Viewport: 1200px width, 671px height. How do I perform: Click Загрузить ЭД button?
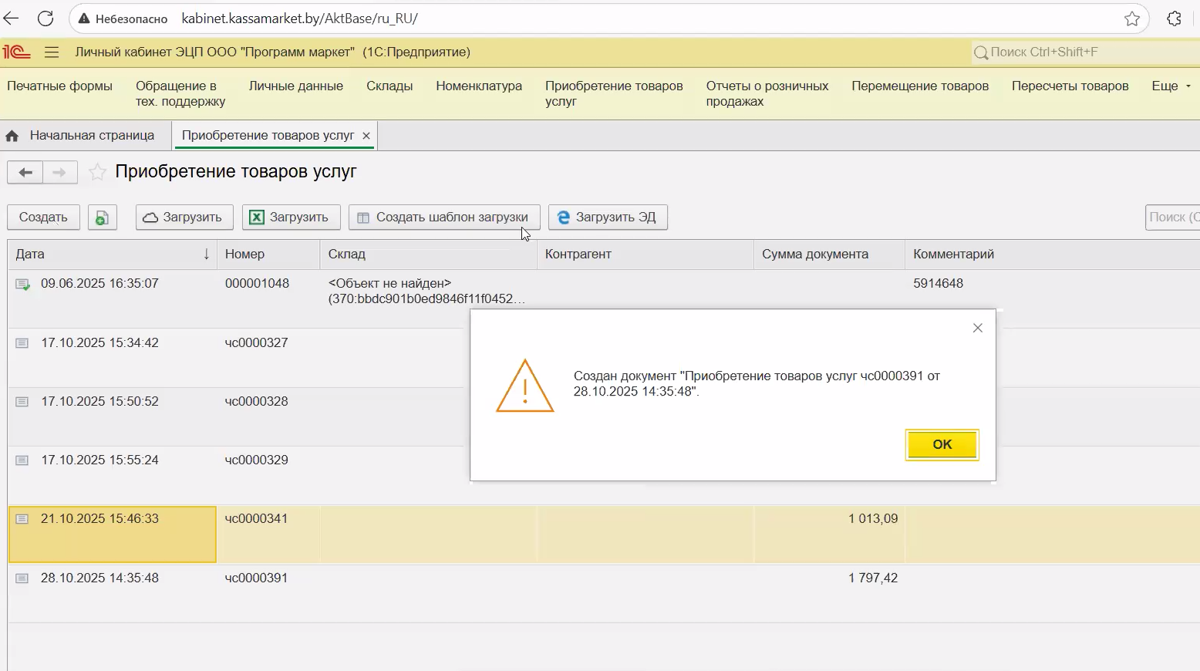tap(608, 217)
